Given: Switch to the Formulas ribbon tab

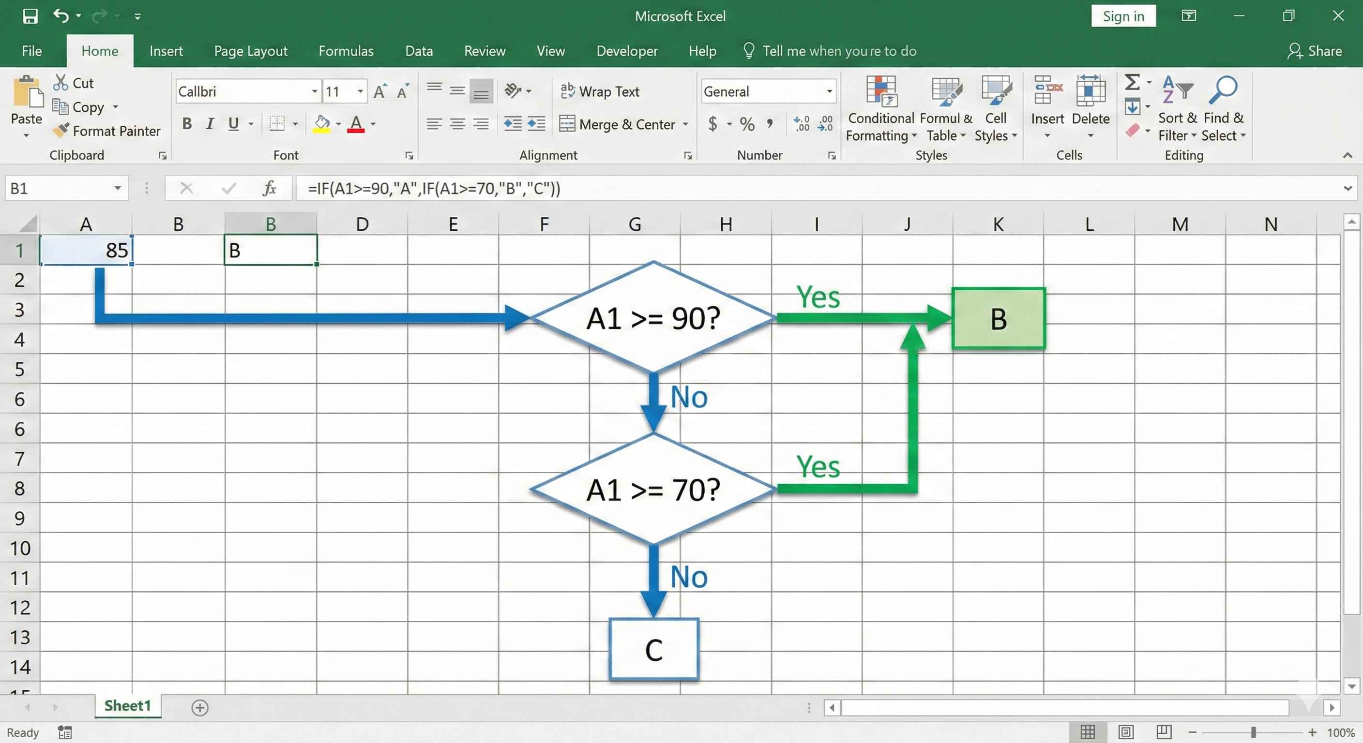Looking at the screenshot, I should [346, 51].
